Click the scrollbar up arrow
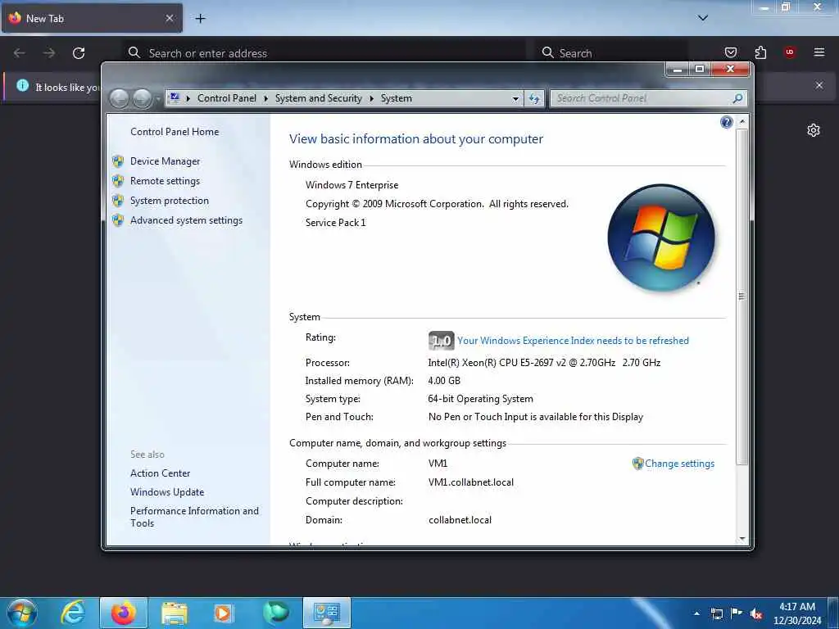Viewport: 839px width, 629px height. pos(742,122)
